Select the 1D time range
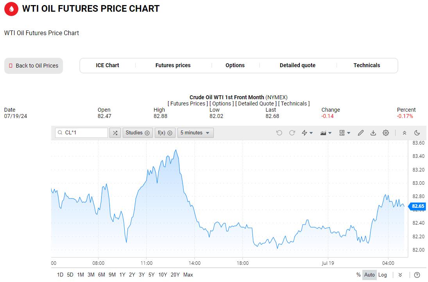The width and height of the screenshot is (428, 282). tap(60, 275)
